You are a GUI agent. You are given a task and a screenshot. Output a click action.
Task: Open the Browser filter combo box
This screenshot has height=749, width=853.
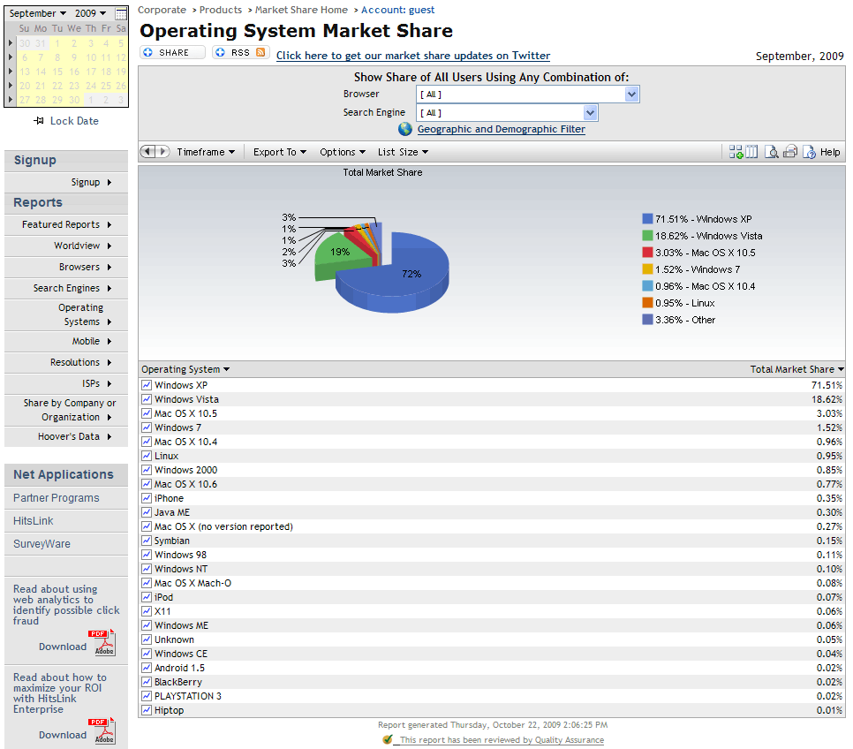click(x=528, y=95)
